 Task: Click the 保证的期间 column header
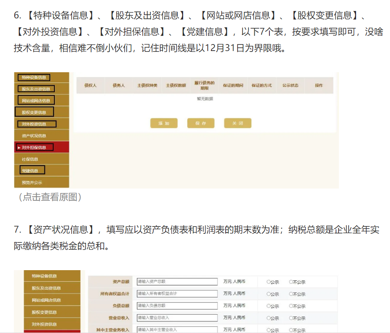233,85
